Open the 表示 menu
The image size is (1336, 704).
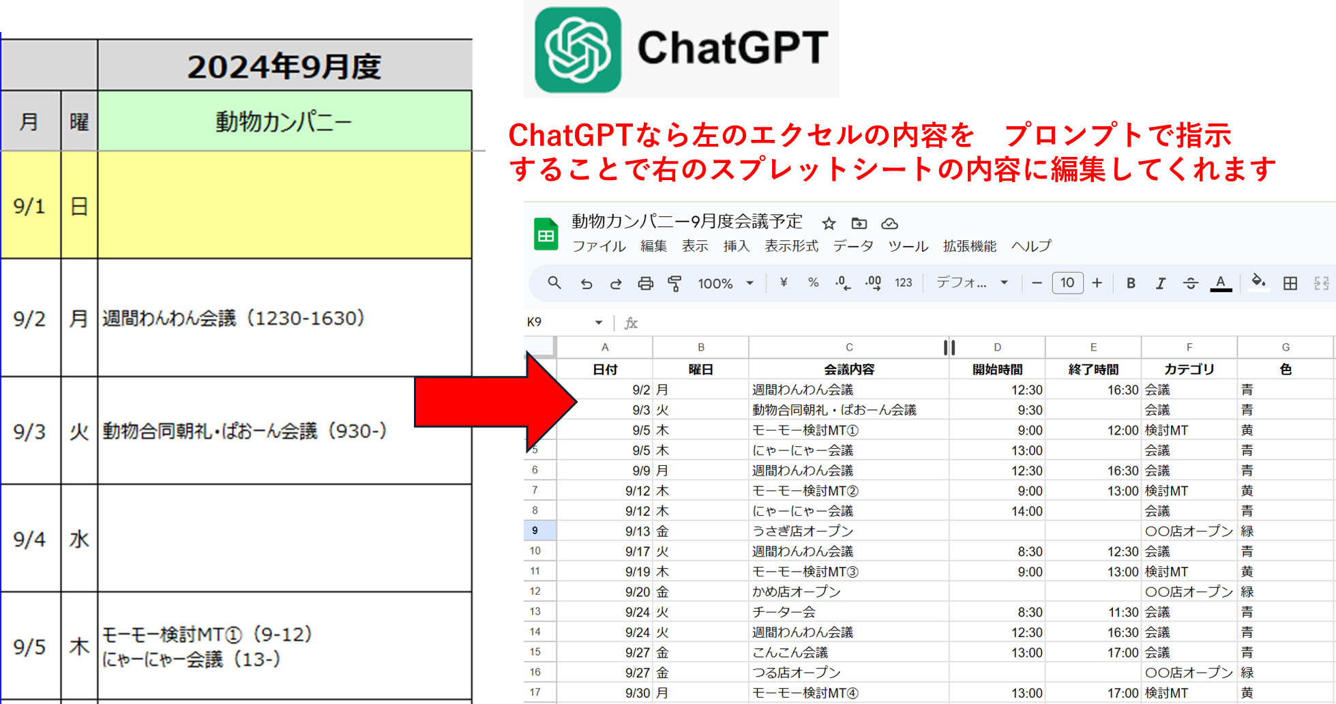(x=695, y=246)
